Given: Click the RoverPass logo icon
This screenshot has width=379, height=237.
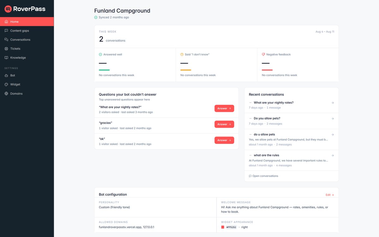Looking at the screenshot, I should [x=8, y=9].
